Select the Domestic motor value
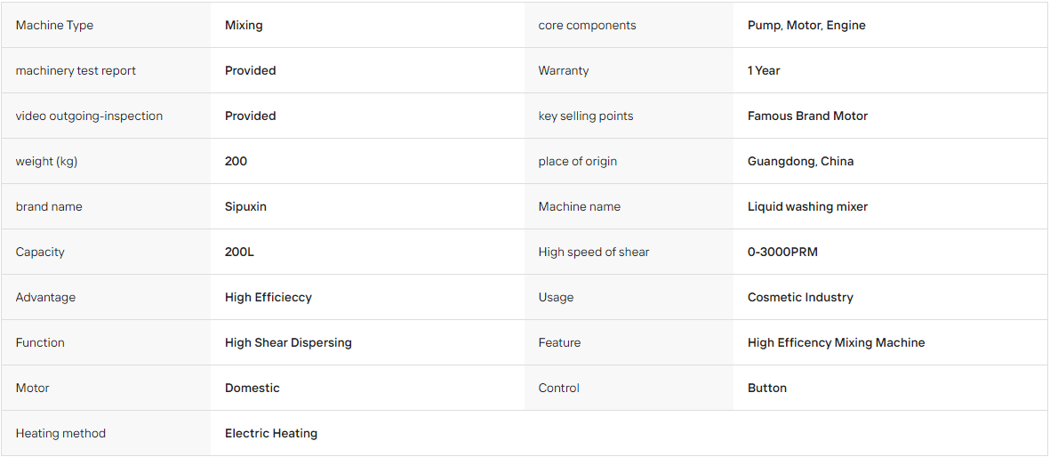This screenshot has height=457, width=1050. (x=252, y=388)
